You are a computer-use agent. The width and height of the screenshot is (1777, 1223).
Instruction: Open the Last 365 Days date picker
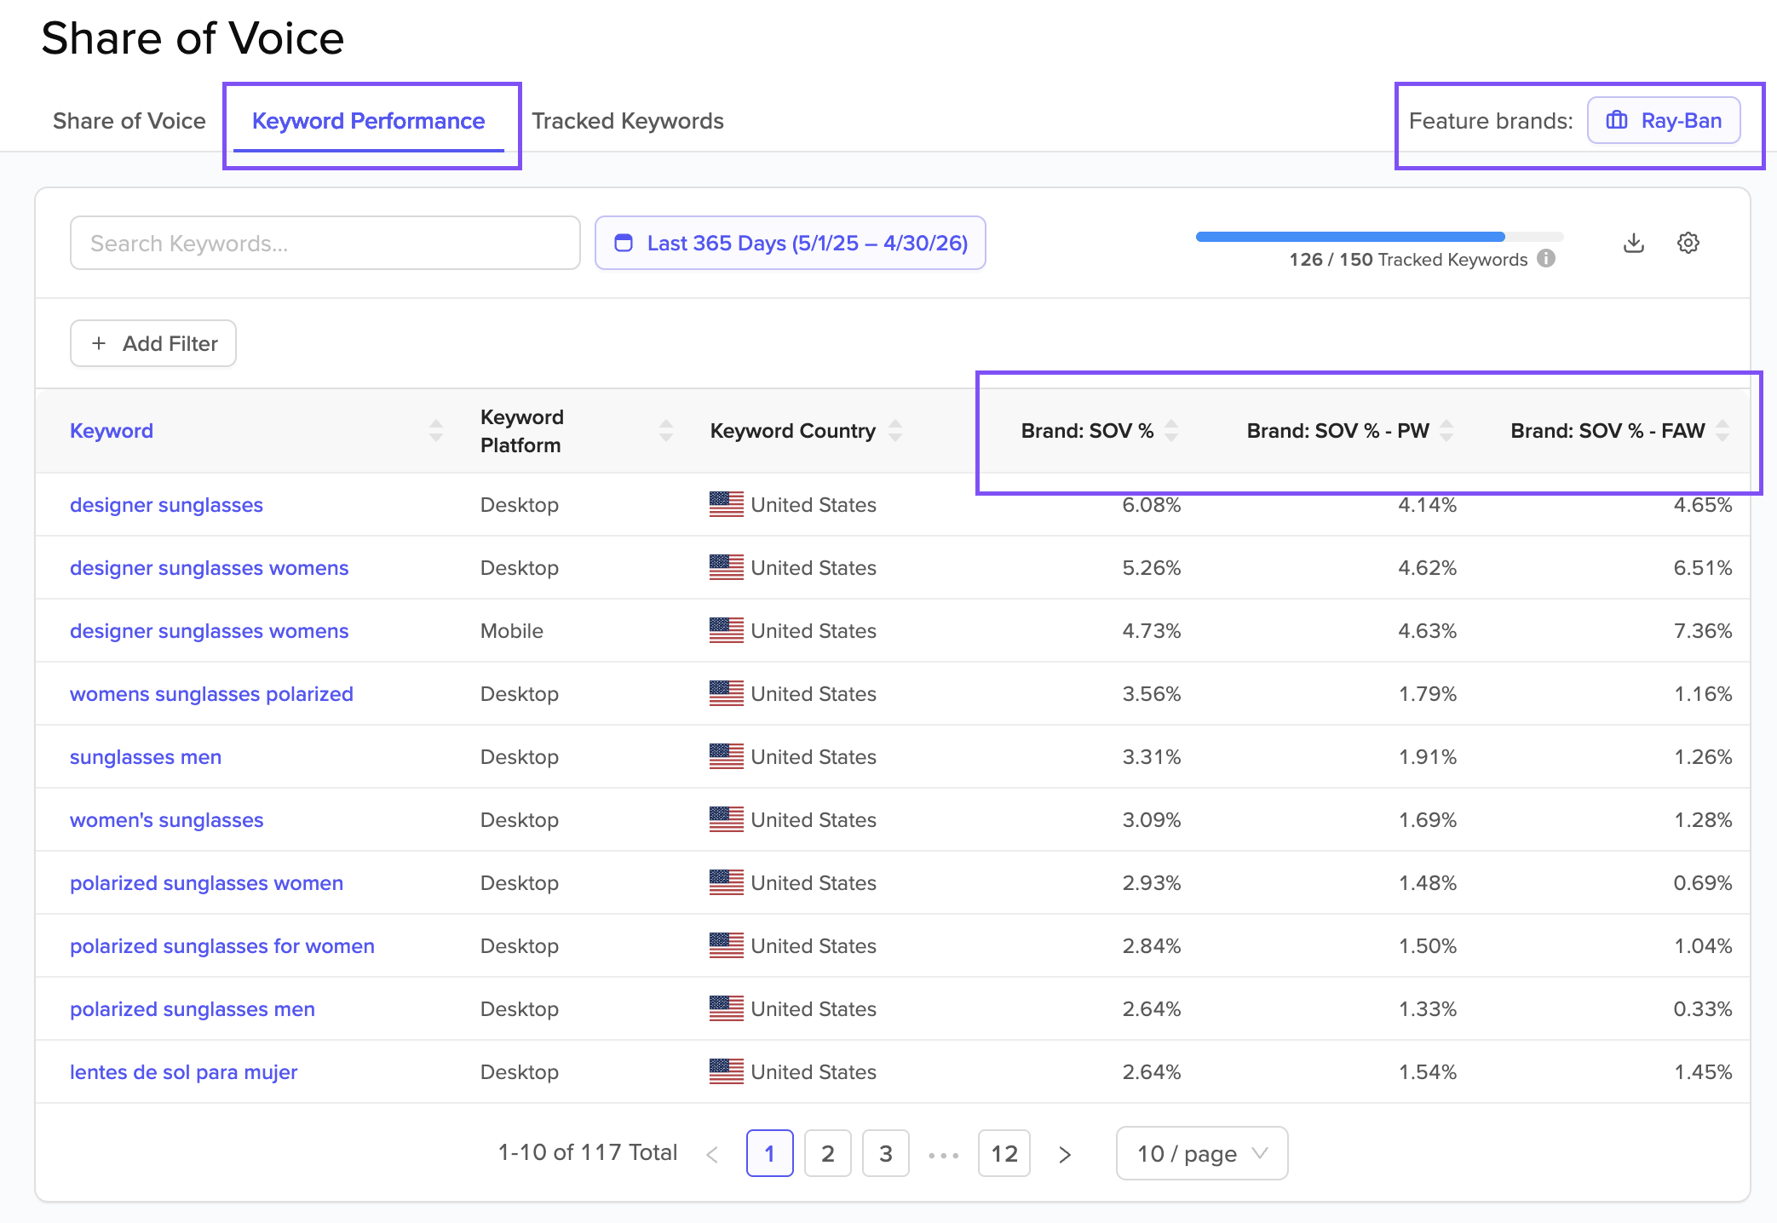click(x=790, y=243)
